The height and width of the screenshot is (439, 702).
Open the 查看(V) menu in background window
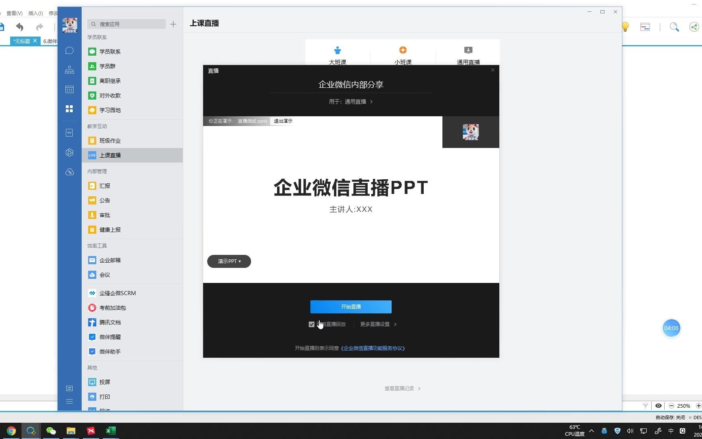pos(15,13)
